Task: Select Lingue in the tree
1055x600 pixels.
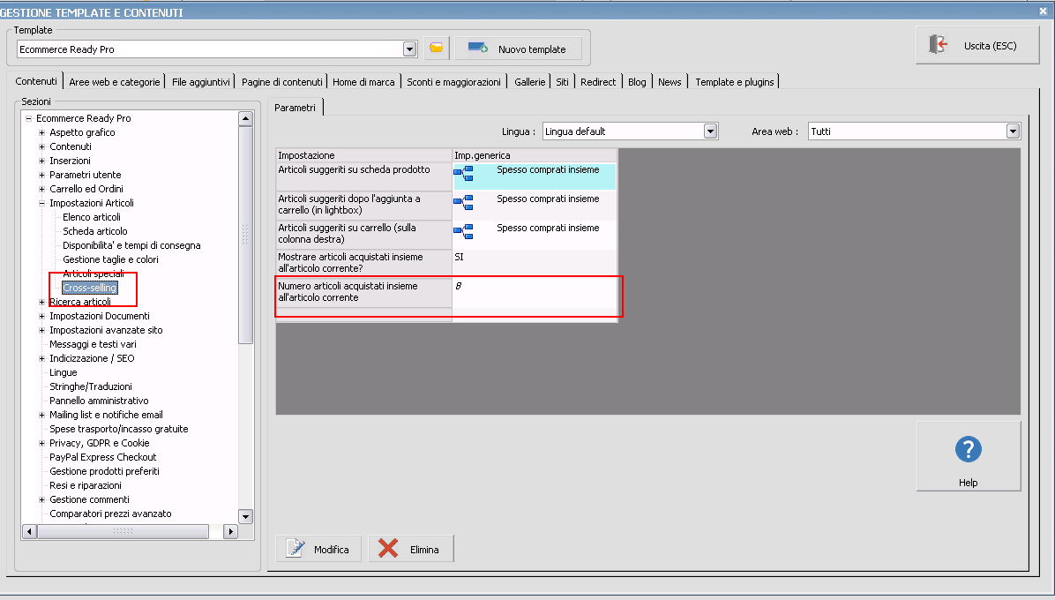Action: 64,372
